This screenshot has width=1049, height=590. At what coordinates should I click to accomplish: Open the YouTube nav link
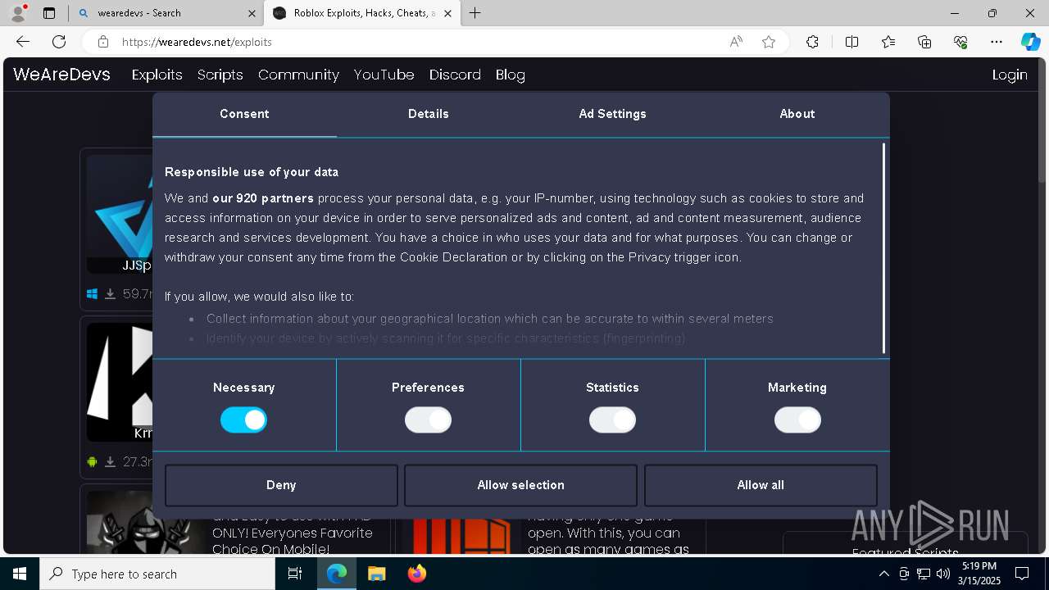[384, 75]
